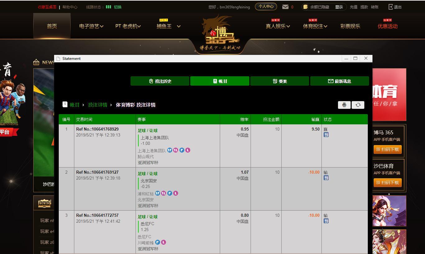Click 扫码下载 under 博马 365 APP
425x254 pixels.
[x=388, y=149]
